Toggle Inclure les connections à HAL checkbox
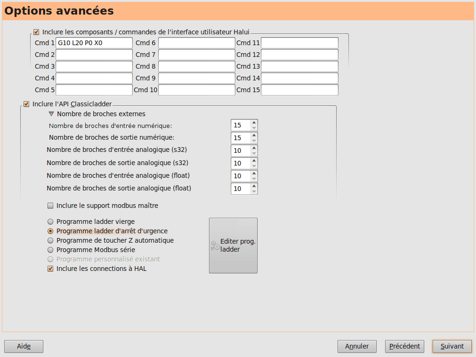Screen dimensions: 476x357 [x=50, y=269]
